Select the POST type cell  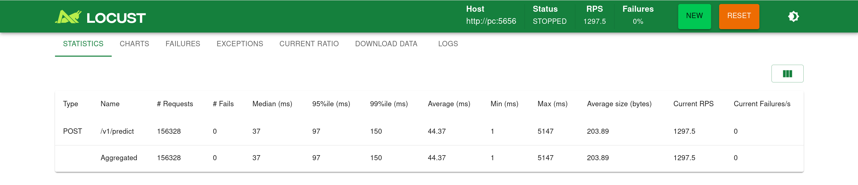click(72, 131)
